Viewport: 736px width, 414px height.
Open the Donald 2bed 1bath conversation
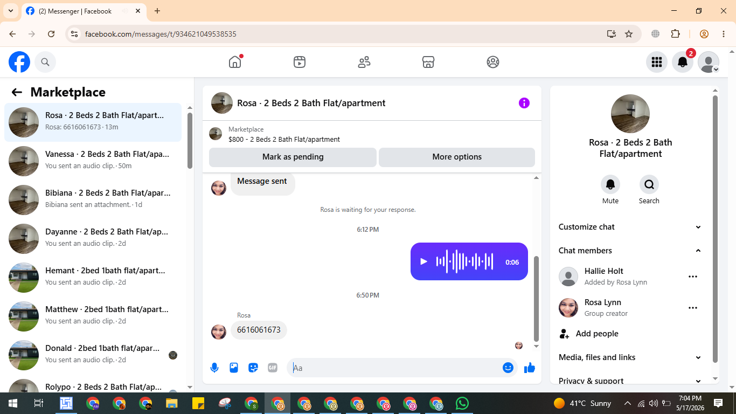93,355
